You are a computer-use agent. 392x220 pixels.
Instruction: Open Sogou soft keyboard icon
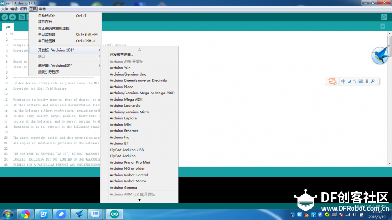point(361,81)
